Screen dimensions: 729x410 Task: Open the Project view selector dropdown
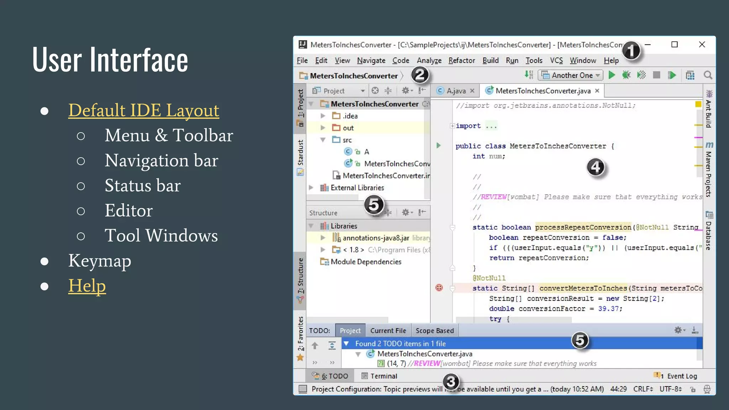pyautogui.click(x=339, y=91)
